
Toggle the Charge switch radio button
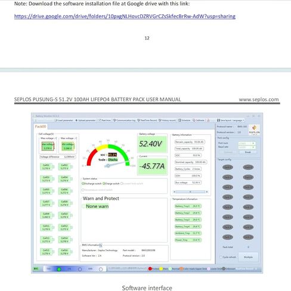(x=104, y=184)
